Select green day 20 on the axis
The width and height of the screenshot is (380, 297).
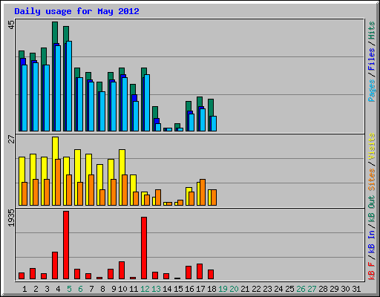pyautogui.click(x=234, y=289)
